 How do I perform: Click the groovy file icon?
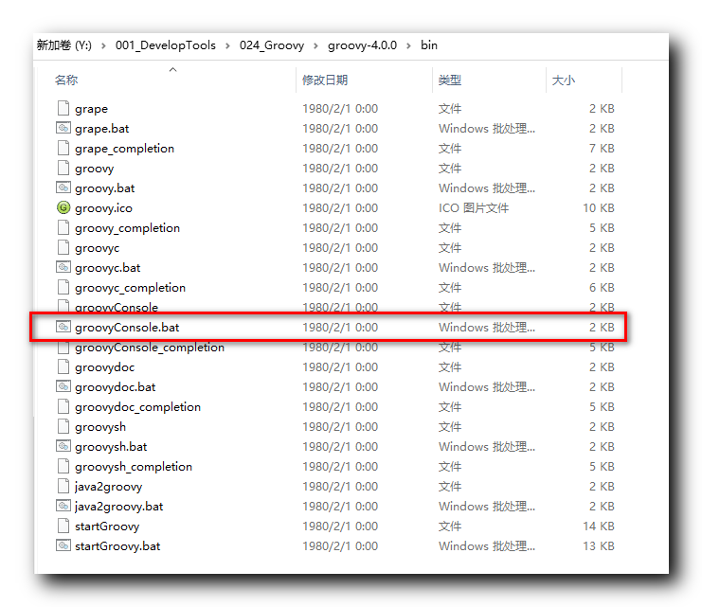[x=63, y=168]
